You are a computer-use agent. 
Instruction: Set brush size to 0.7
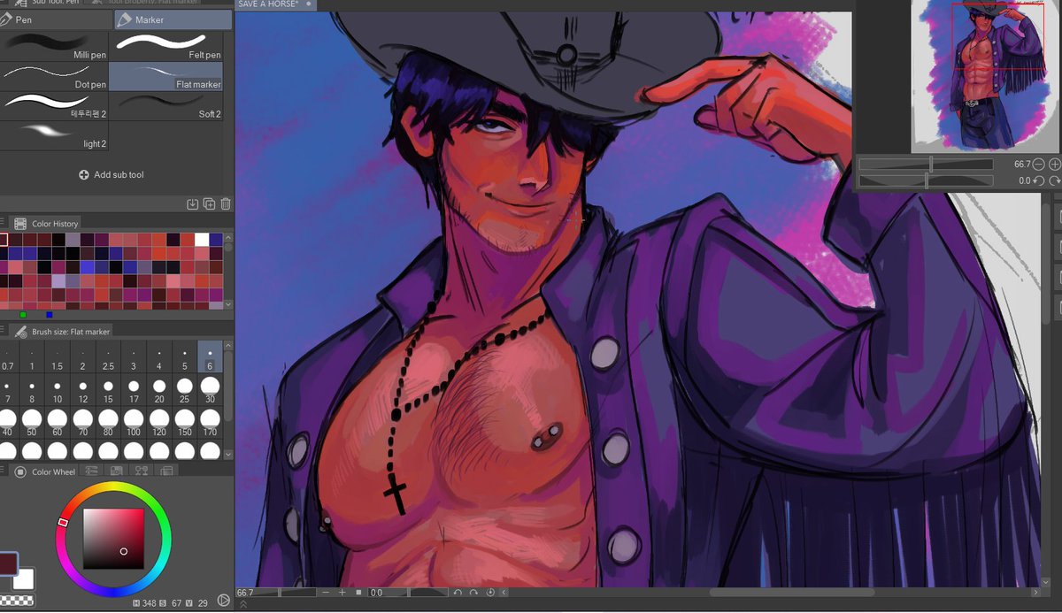7,357
